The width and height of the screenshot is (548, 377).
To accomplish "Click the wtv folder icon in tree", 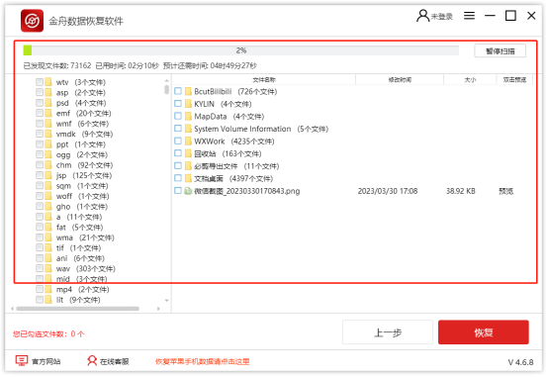I will pyautogui.click(x=48, y=82).
